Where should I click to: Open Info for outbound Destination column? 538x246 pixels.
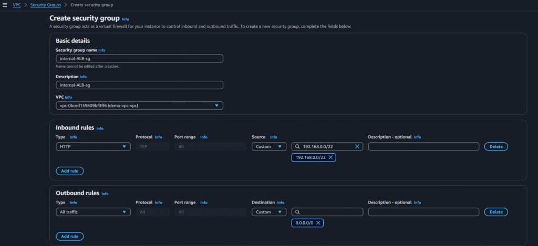(x=281, y=202)
